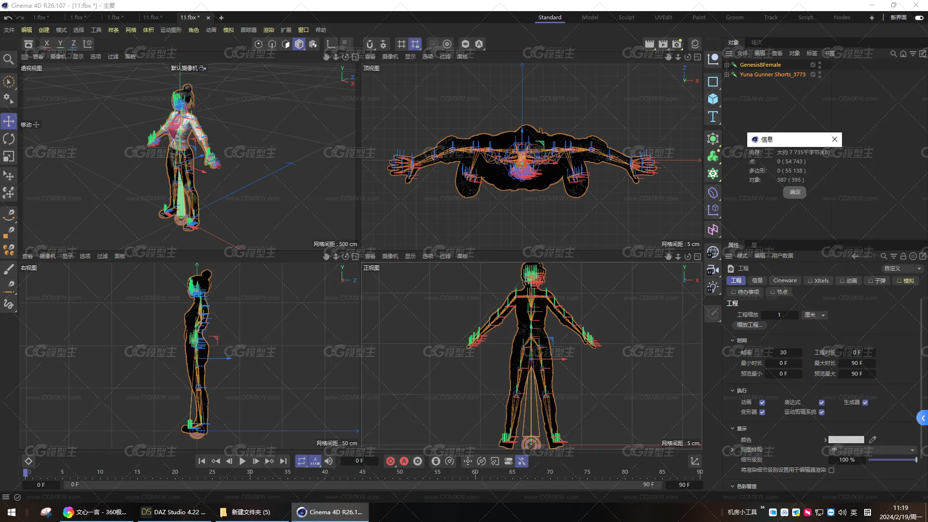The height and width of the screenshot is (522, 928).
Task: Toggle X axis lock
Action: [46, 44]
